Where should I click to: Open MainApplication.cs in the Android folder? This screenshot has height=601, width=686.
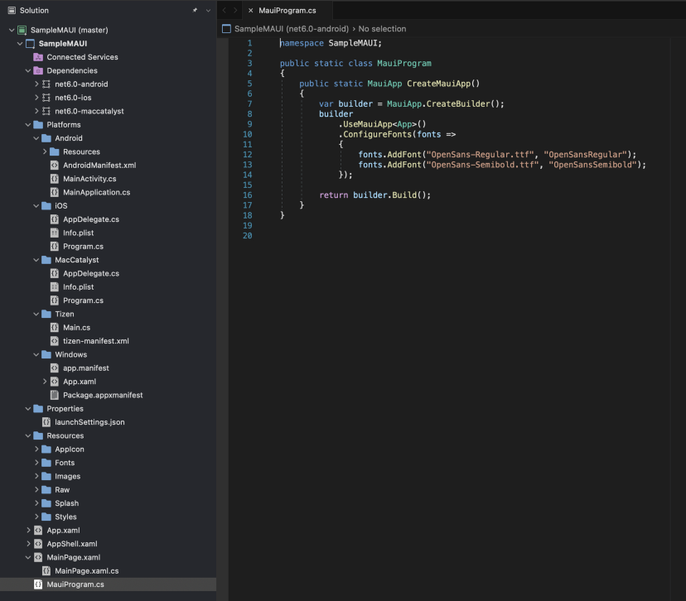pyautogui.click(x=97, y=192)
